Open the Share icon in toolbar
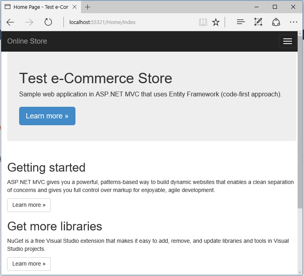Viewport: 304px width, 276px height. pyautogui.click(x=276, y=22)
